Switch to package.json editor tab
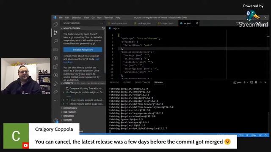The width and height of the screenshot is (271, 152). [x=144, y=23]
